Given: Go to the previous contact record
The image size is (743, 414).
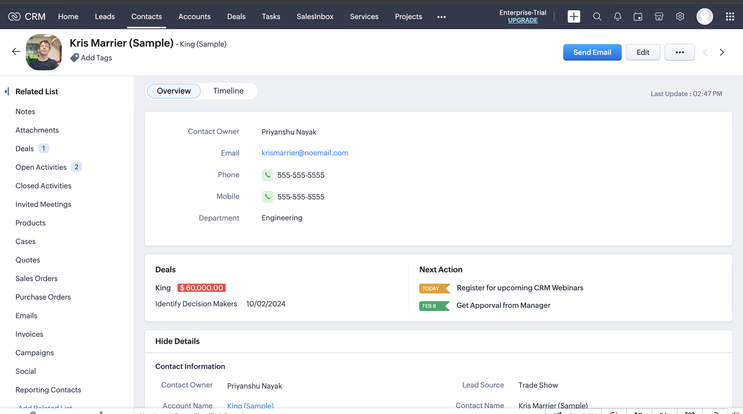Looking at the screenshot, I should coord(705,52).
